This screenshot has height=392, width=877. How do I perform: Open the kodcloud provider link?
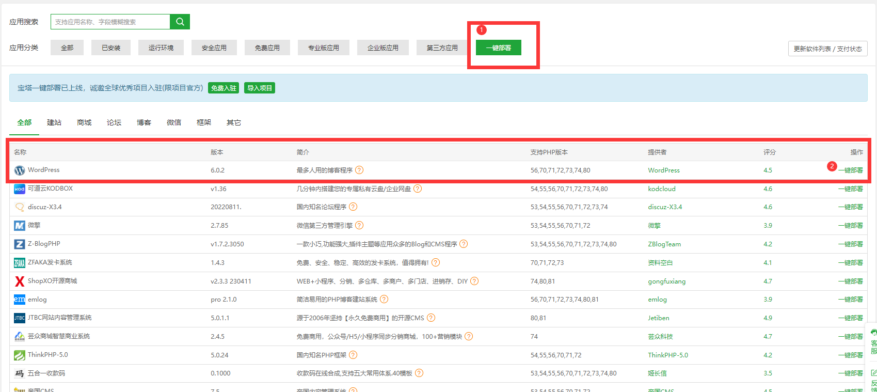(662, 189)
